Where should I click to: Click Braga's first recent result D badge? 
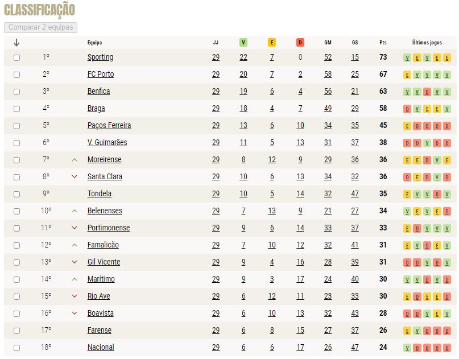407,109
